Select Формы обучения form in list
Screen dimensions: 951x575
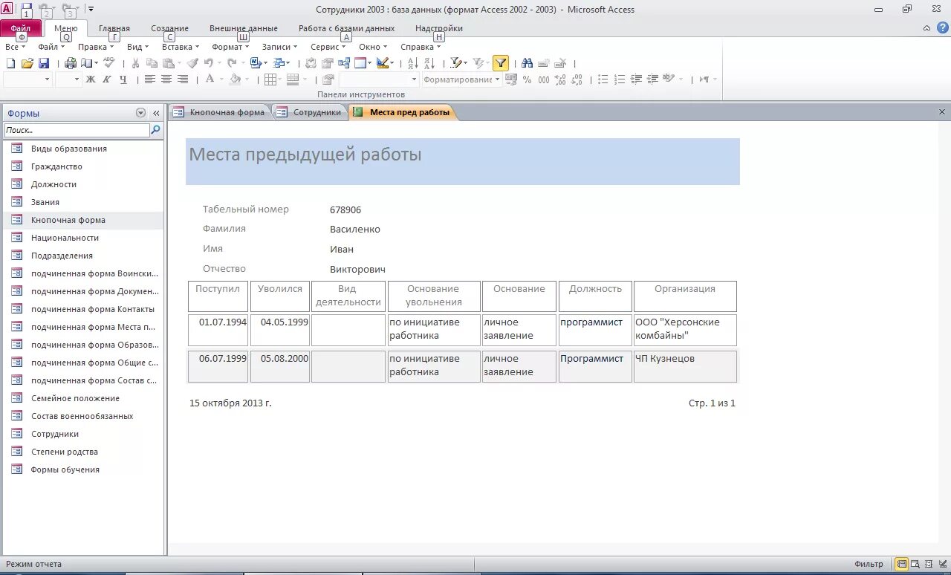82,470
